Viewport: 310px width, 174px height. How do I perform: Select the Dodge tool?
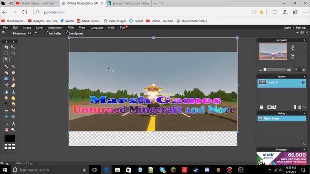6,104
